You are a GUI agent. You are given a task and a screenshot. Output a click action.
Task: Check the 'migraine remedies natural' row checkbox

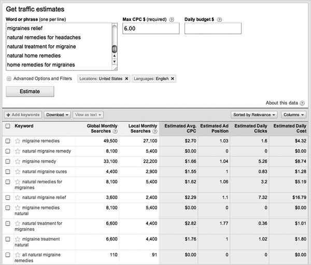pyautogui.click(x=8, y=208)
